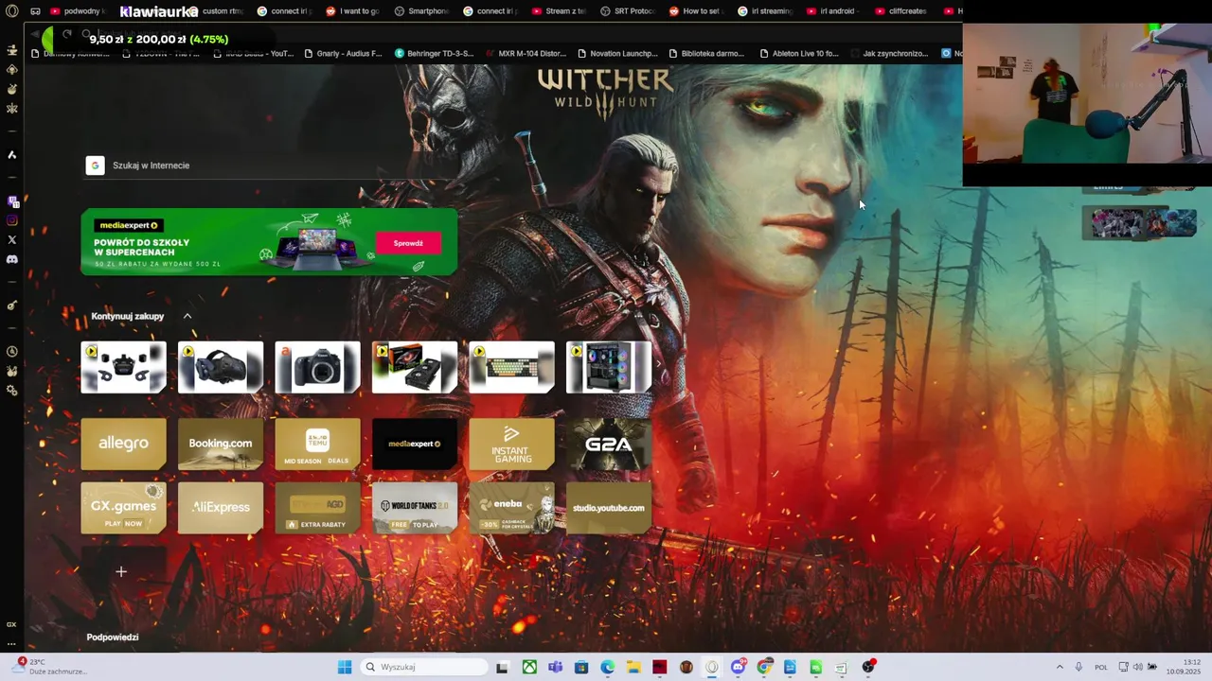Collapse the 'Kontynuuj zakupy' section

tap(187, 316)
